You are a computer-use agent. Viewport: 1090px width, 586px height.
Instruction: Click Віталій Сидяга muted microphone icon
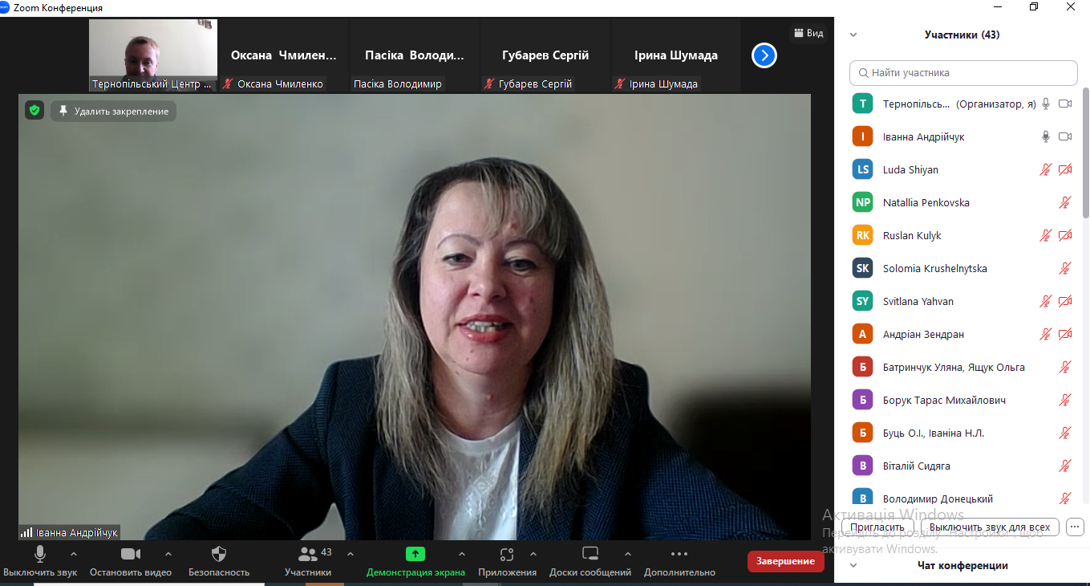coord(1065,466)
